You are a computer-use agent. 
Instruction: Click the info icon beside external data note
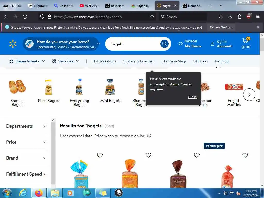tap(149, 136)
